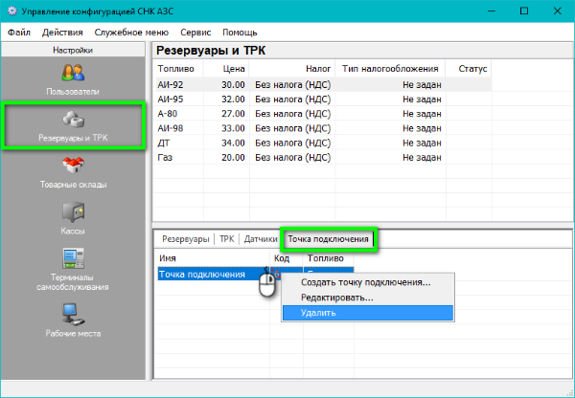
Task: Open the Файл menu
Action: (19, 32)
